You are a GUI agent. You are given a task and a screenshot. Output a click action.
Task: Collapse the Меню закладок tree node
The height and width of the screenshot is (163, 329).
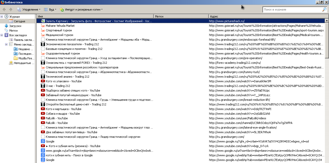(x=6, y=44)
